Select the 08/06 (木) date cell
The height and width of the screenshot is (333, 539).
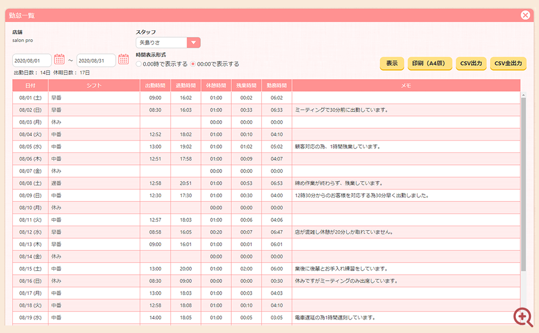pyautogui.click(x=30, y=159)
